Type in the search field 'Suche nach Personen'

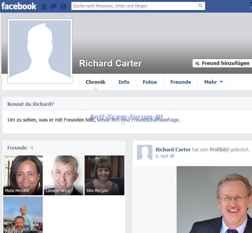click(x=134, y=6)
